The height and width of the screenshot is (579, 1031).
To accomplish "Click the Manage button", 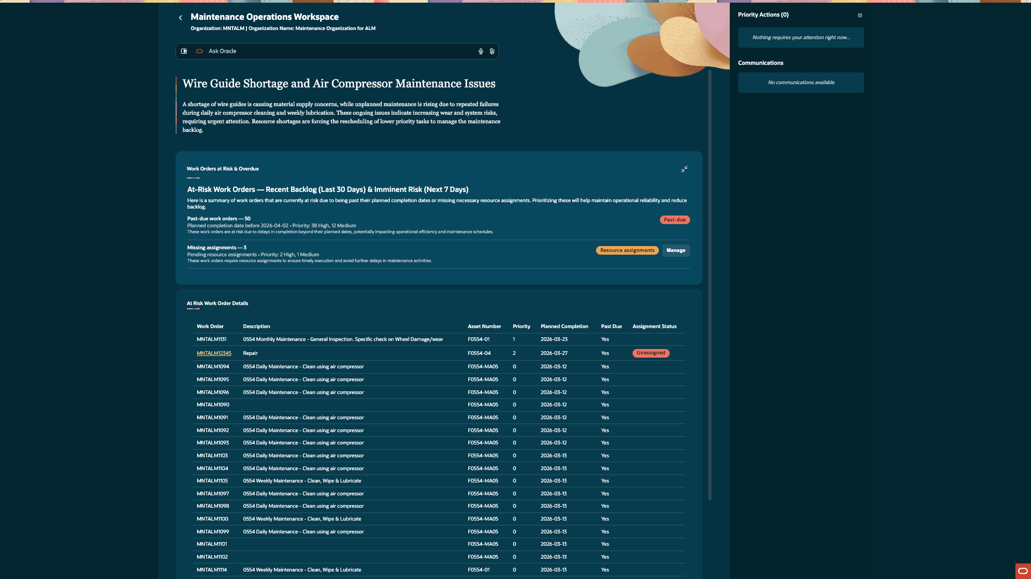I will (676, 250).
